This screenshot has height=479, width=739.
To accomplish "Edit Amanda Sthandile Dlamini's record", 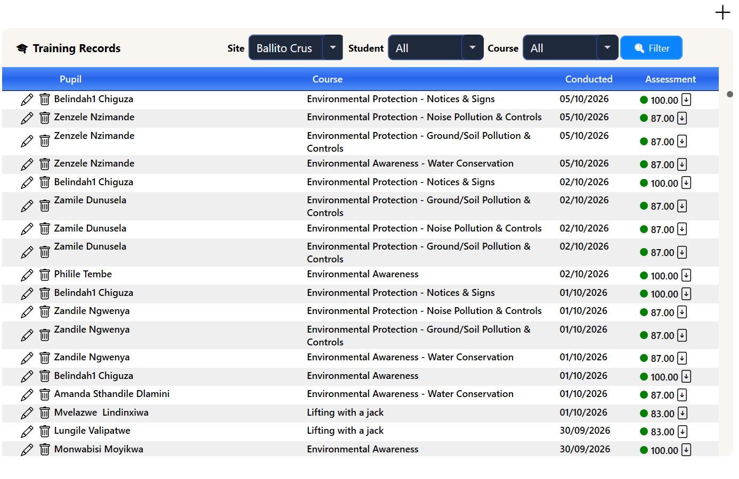I will (x=27, y=395).
